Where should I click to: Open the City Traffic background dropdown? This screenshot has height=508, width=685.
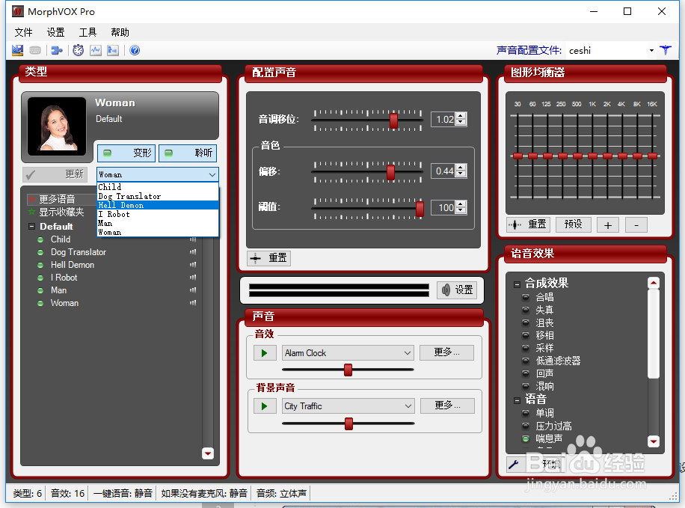pyautogui.click(x=408, y=406)
